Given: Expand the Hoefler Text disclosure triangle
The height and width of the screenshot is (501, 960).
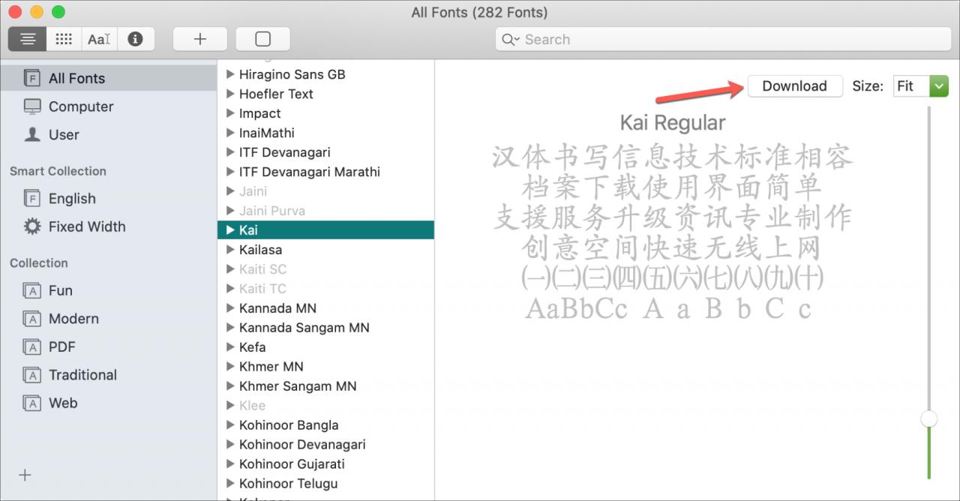Looking at the screenshot, I should point(231,94).
